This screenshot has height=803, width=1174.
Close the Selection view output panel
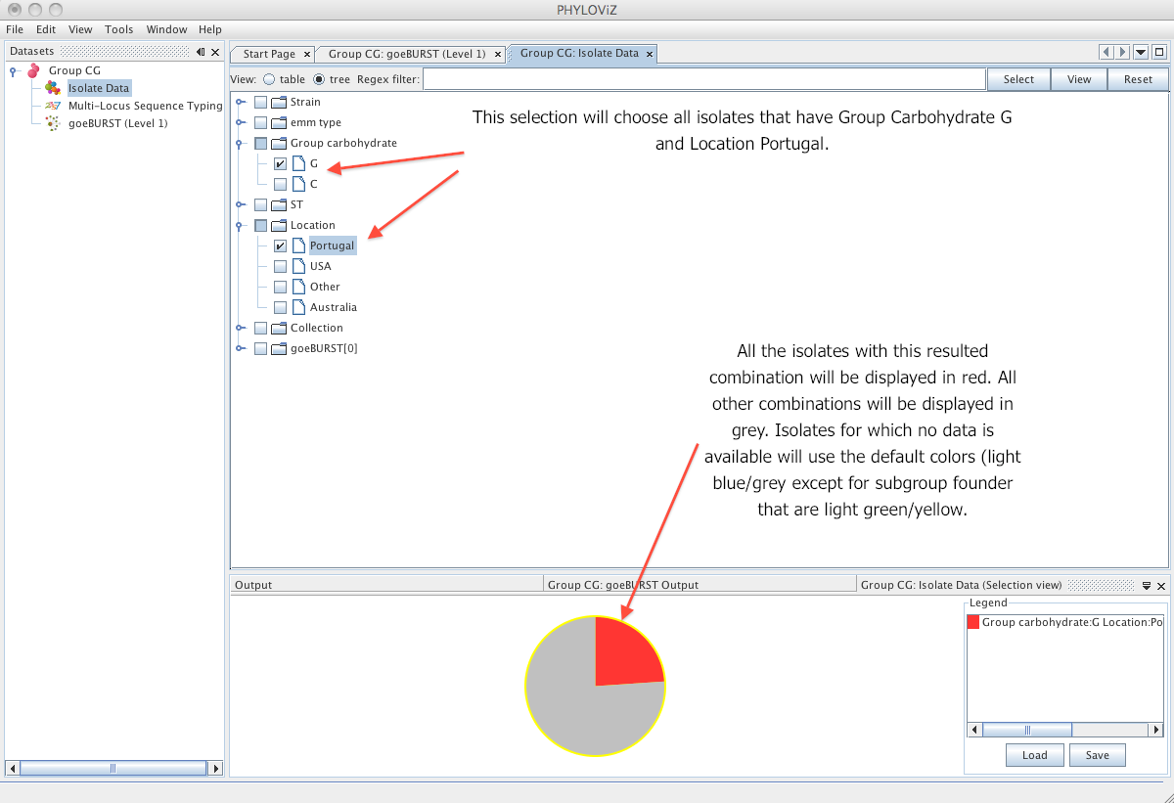[1161, 586]
